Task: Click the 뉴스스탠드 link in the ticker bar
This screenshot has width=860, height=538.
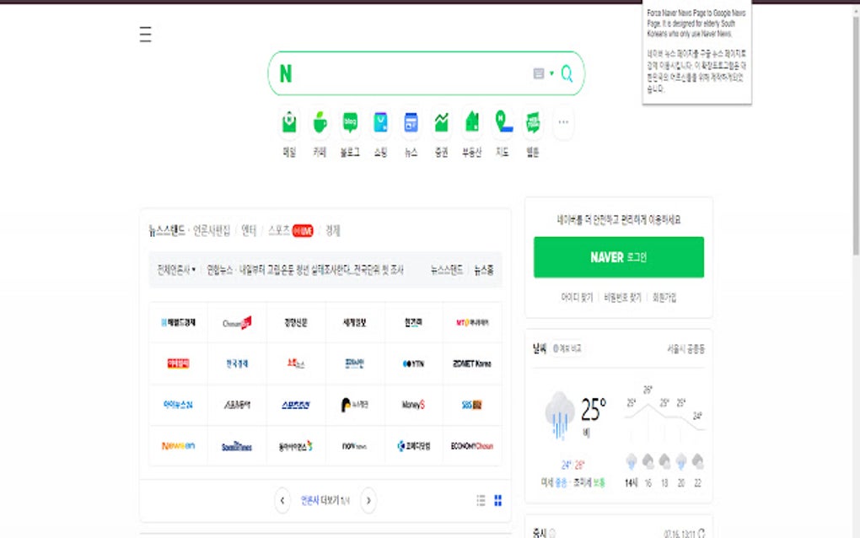Action: [x=447, y=270]
